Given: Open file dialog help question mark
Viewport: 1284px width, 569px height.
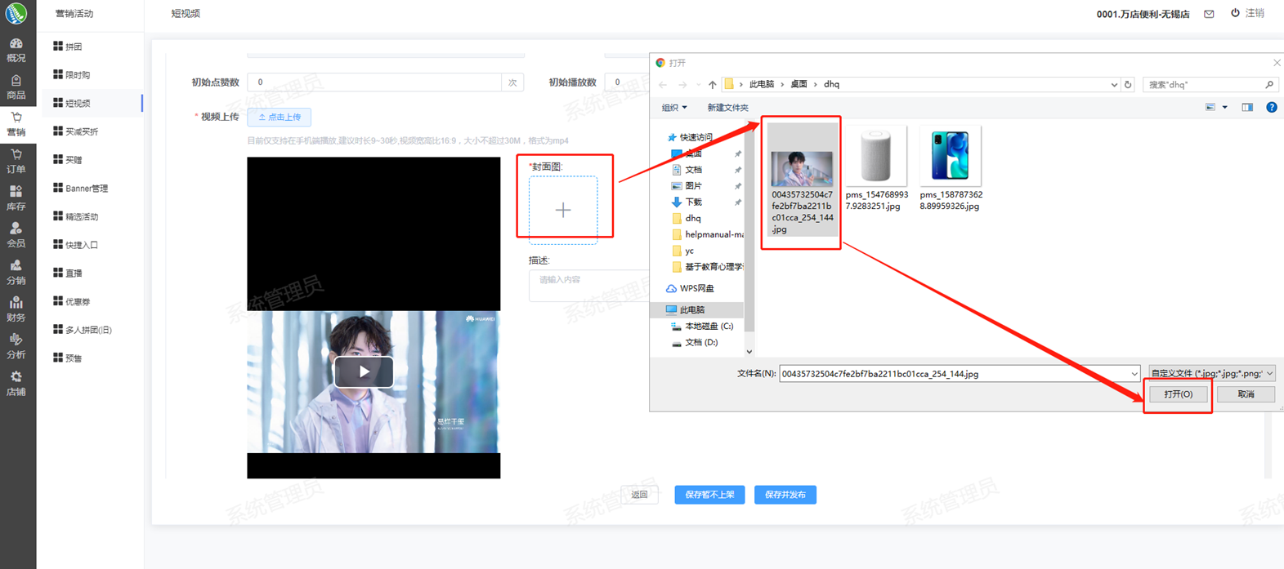Looking at the screenshot, I should [x=1272, y=107].
